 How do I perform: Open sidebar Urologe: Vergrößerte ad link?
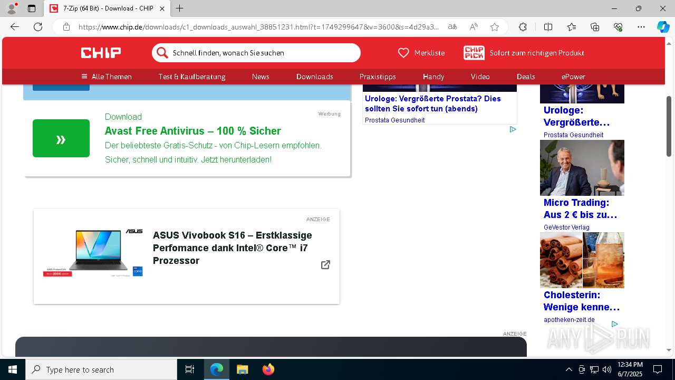point(577,116)
